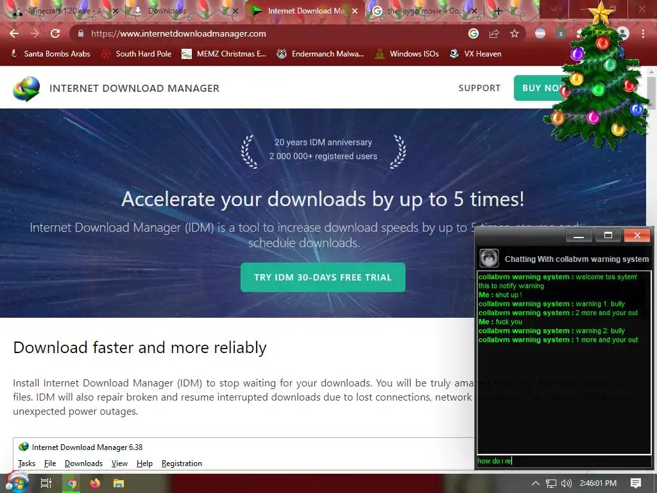Click 'Chatting With collabvm warning system' title
657x493 pixels.
point(577,259)
